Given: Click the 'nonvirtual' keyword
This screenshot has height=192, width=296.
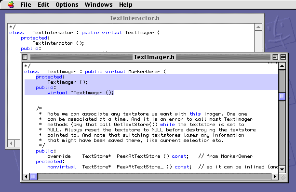Looking at the screenshot, I should (62, 167).
